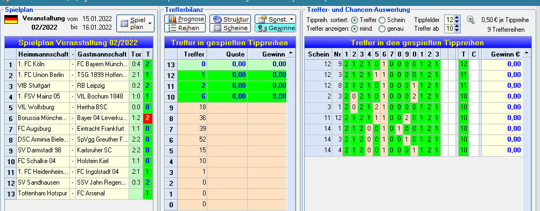
Task: Select the FC Ingolstadt 04 cell
Action: point(103,172)
